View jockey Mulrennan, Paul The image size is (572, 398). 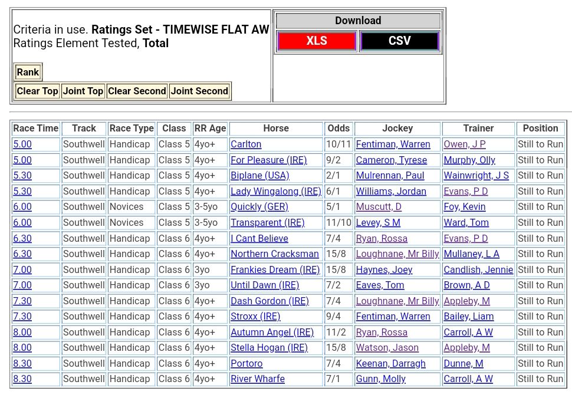point(390,176)
